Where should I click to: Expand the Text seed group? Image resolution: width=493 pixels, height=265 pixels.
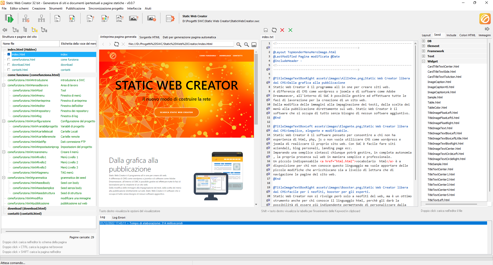pyautogui.click(x=423, y=56)
